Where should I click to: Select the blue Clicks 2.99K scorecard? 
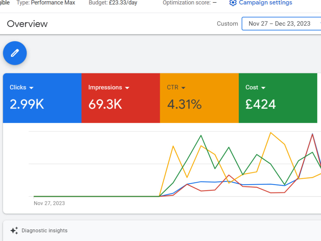[42, 98]
